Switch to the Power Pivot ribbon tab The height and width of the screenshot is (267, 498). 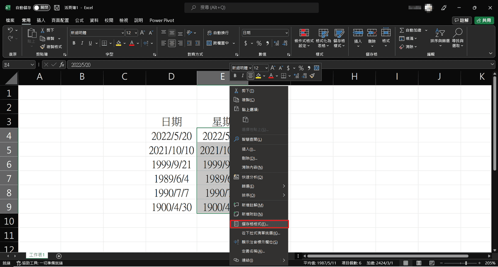tap(162, 20)
